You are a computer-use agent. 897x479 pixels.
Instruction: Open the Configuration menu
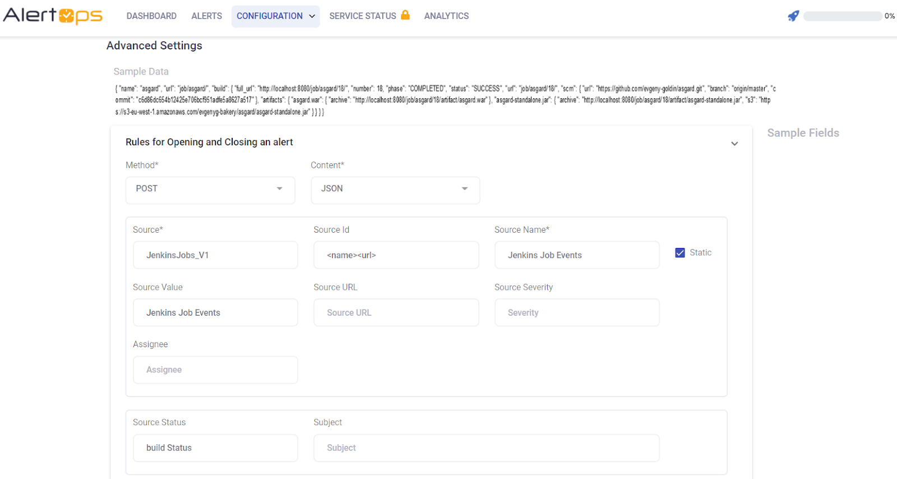pos(275,16)
